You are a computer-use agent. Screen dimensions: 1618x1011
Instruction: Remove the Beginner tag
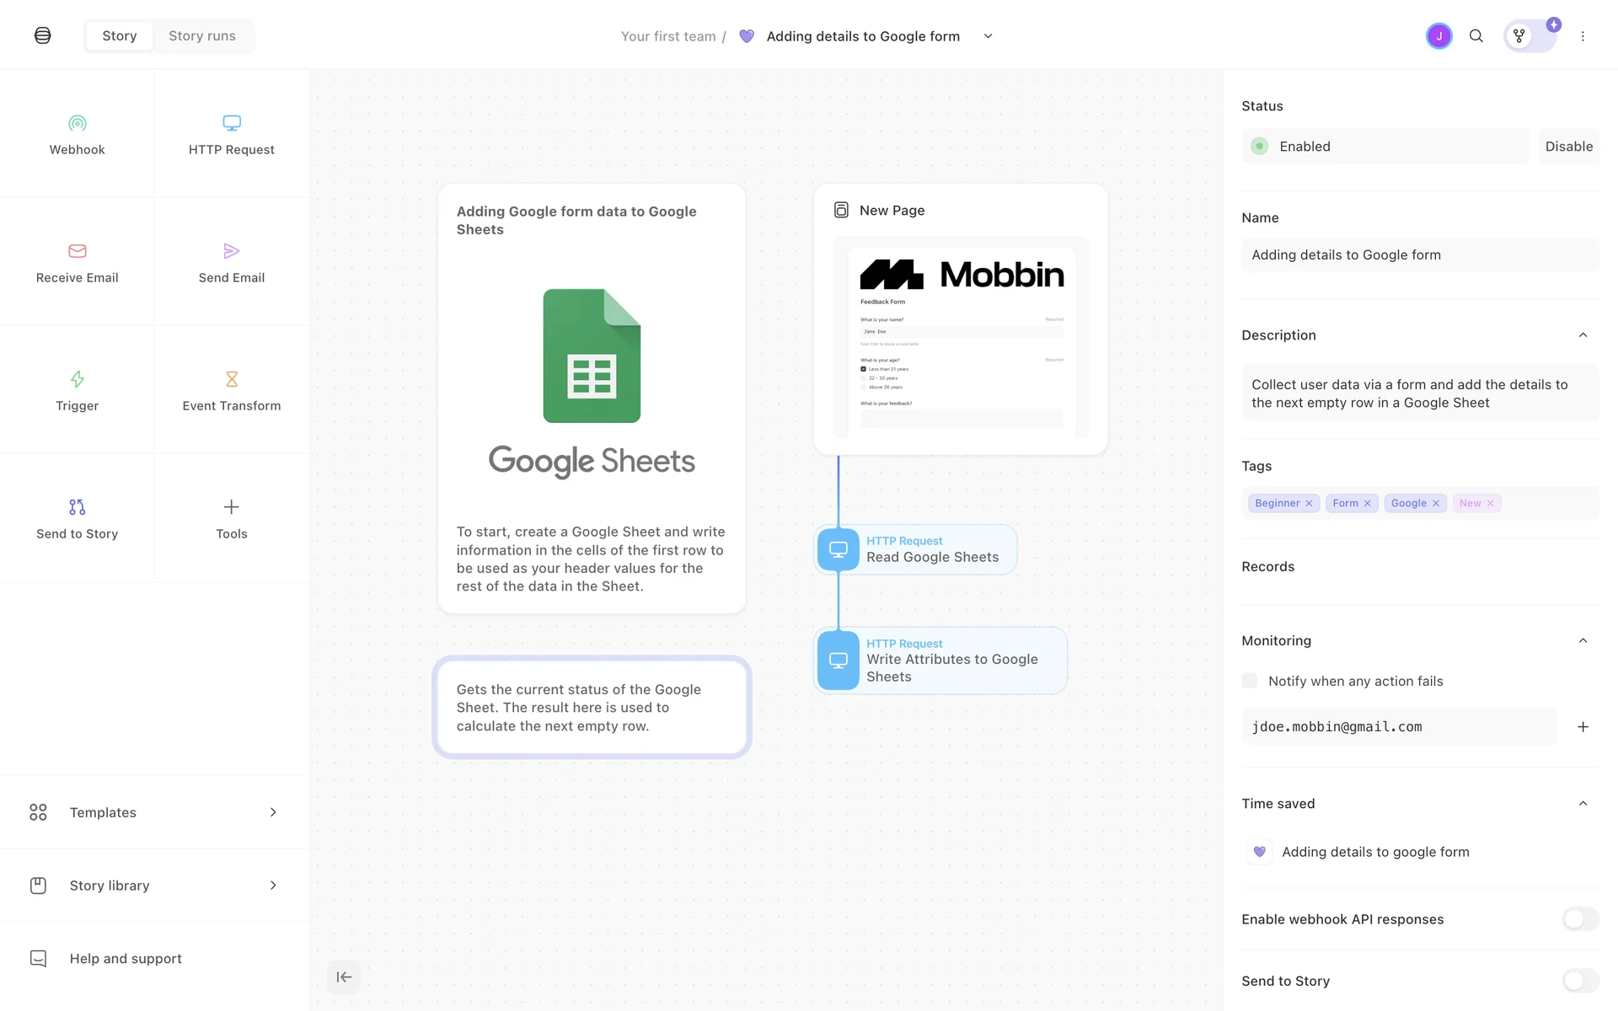[x=1309, y=504]
